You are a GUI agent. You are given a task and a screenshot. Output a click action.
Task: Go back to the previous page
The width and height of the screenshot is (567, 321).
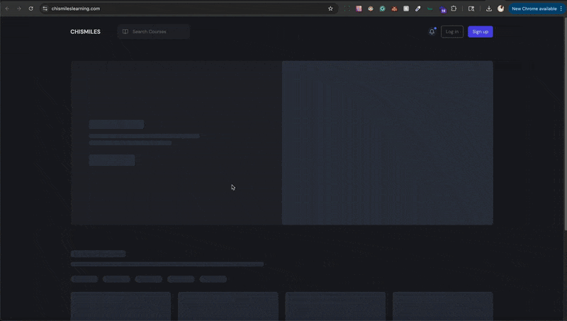coord(7,9)
